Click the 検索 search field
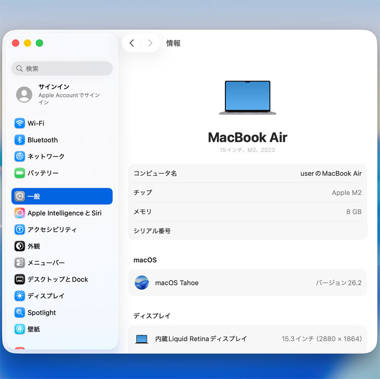Viewport: 380px width, 379px height. pyautogui.click(x=62, y=69)
